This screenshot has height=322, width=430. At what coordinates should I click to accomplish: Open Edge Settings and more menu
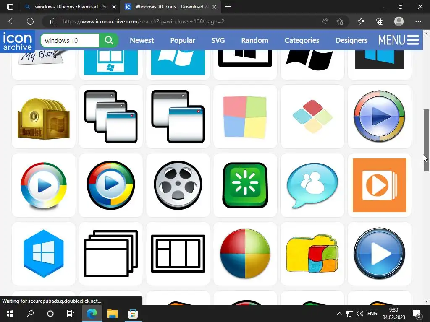418,21
